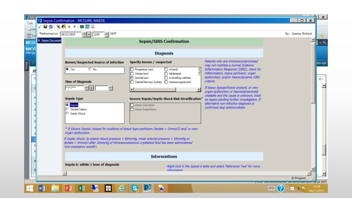
Task: Check the Abdominal checkbox
Action: [166, 74]
